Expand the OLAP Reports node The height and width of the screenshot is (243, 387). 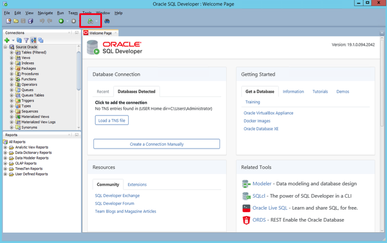[5, 163]
